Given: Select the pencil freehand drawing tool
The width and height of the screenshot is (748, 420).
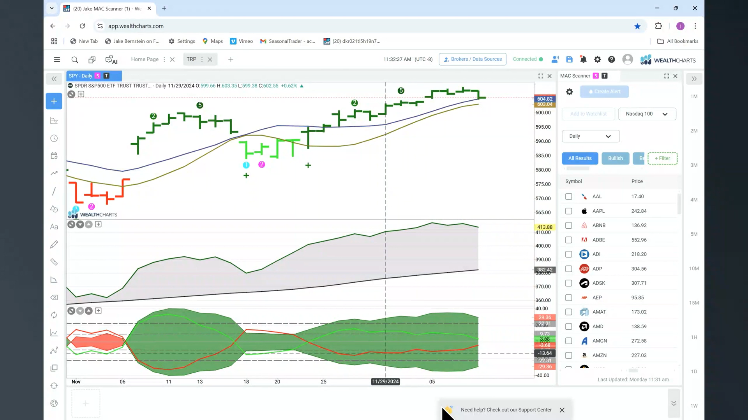Looking at the screenshot, I should tap(54, 244).
